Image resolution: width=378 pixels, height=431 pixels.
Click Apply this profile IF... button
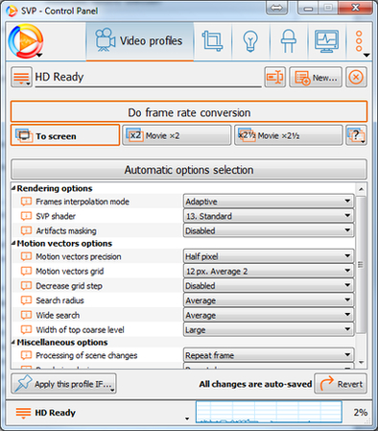click(63, 383)
